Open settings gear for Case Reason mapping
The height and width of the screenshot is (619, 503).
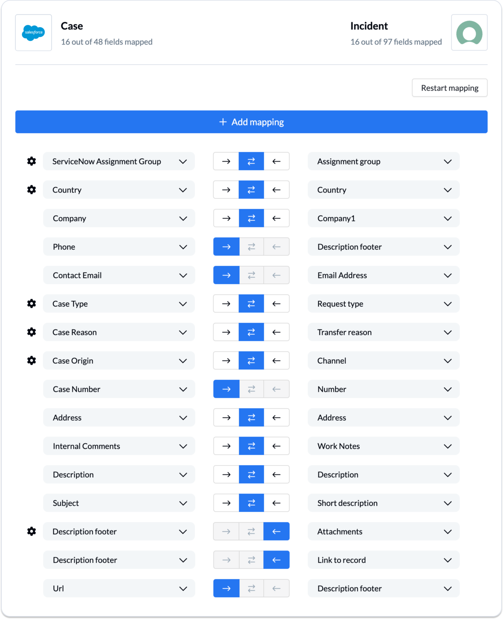32,332
